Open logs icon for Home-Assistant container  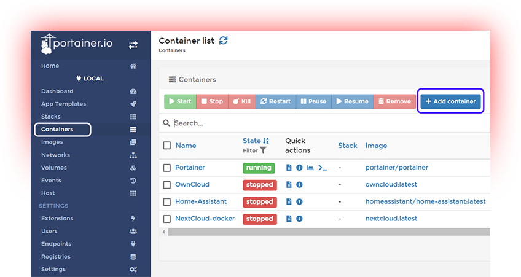(x=289, y=201)
